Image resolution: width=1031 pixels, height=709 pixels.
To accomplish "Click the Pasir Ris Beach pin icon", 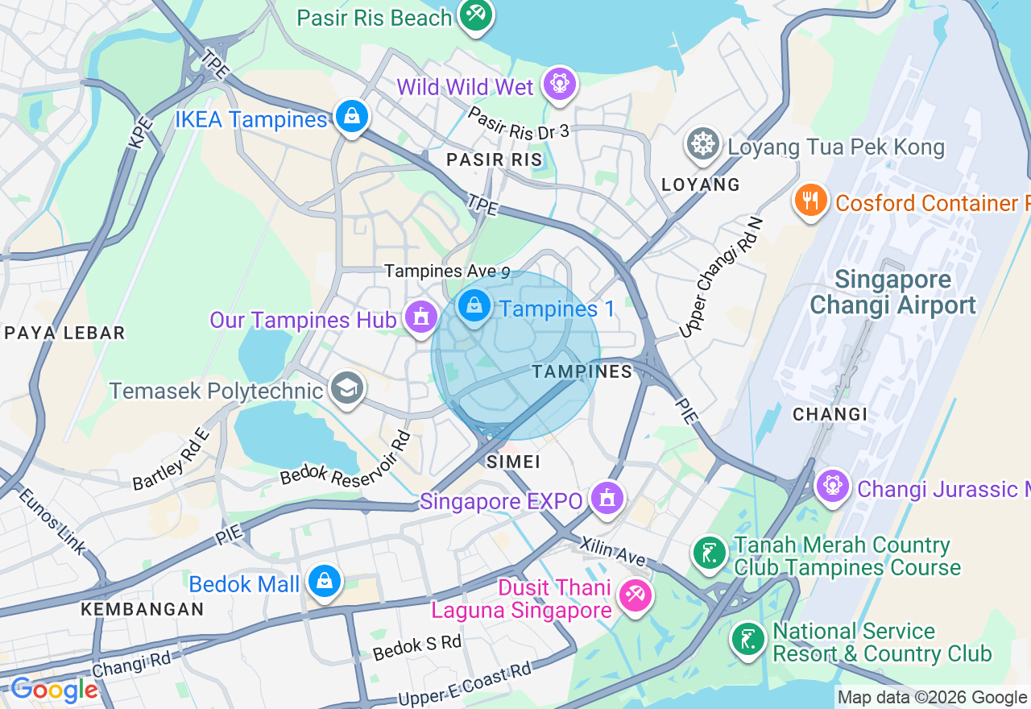I will coord(476,15).
